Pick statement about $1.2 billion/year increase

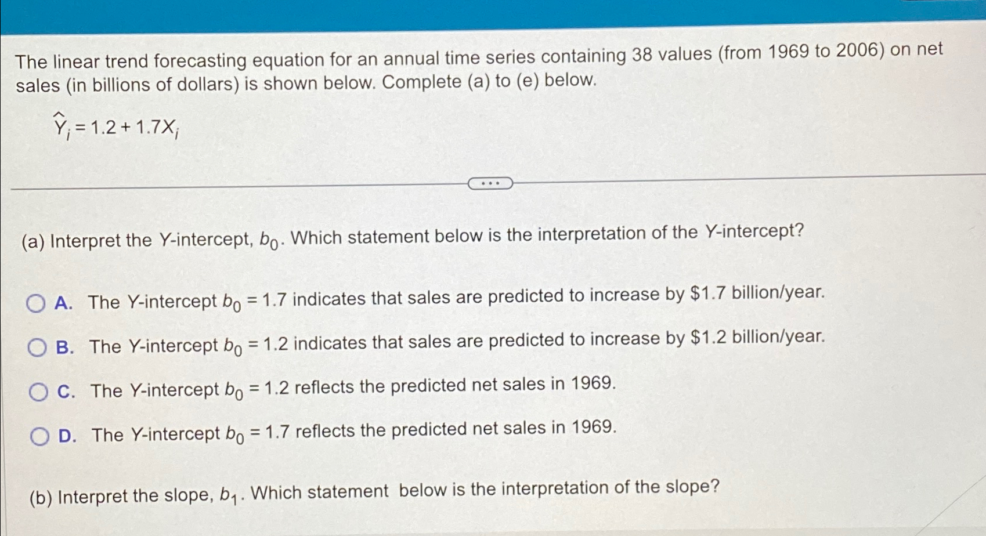point(457,342)
